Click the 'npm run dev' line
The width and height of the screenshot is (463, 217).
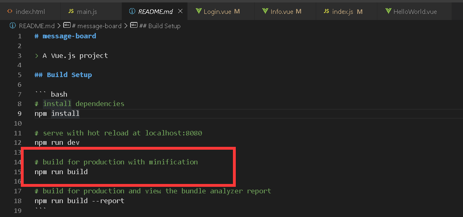pyautogui.click(x=57, y=143)
